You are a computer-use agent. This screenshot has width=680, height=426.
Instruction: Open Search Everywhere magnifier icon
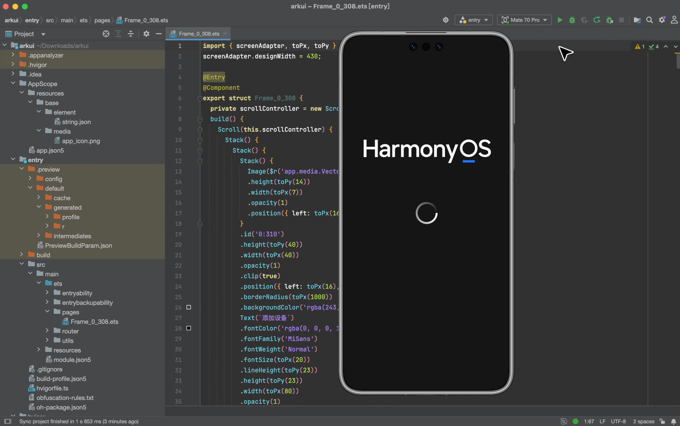point(649,20)
